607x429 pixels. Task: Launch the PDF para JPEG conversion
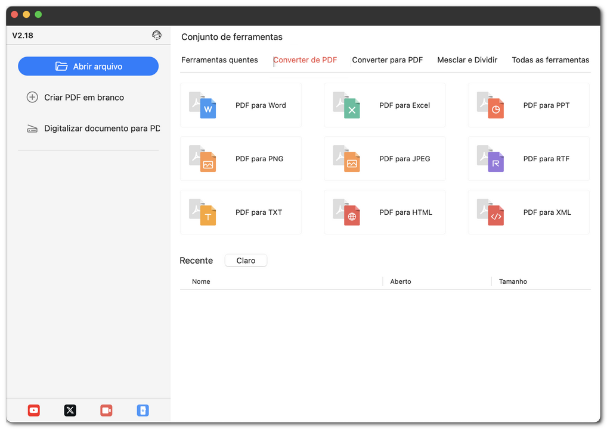(x=385, y=159)
